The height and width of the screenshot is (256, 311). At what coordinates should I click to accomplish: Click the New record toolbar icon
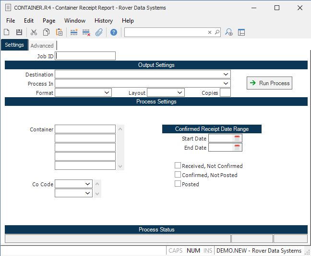pyautogui.click(x=7, y=32)
